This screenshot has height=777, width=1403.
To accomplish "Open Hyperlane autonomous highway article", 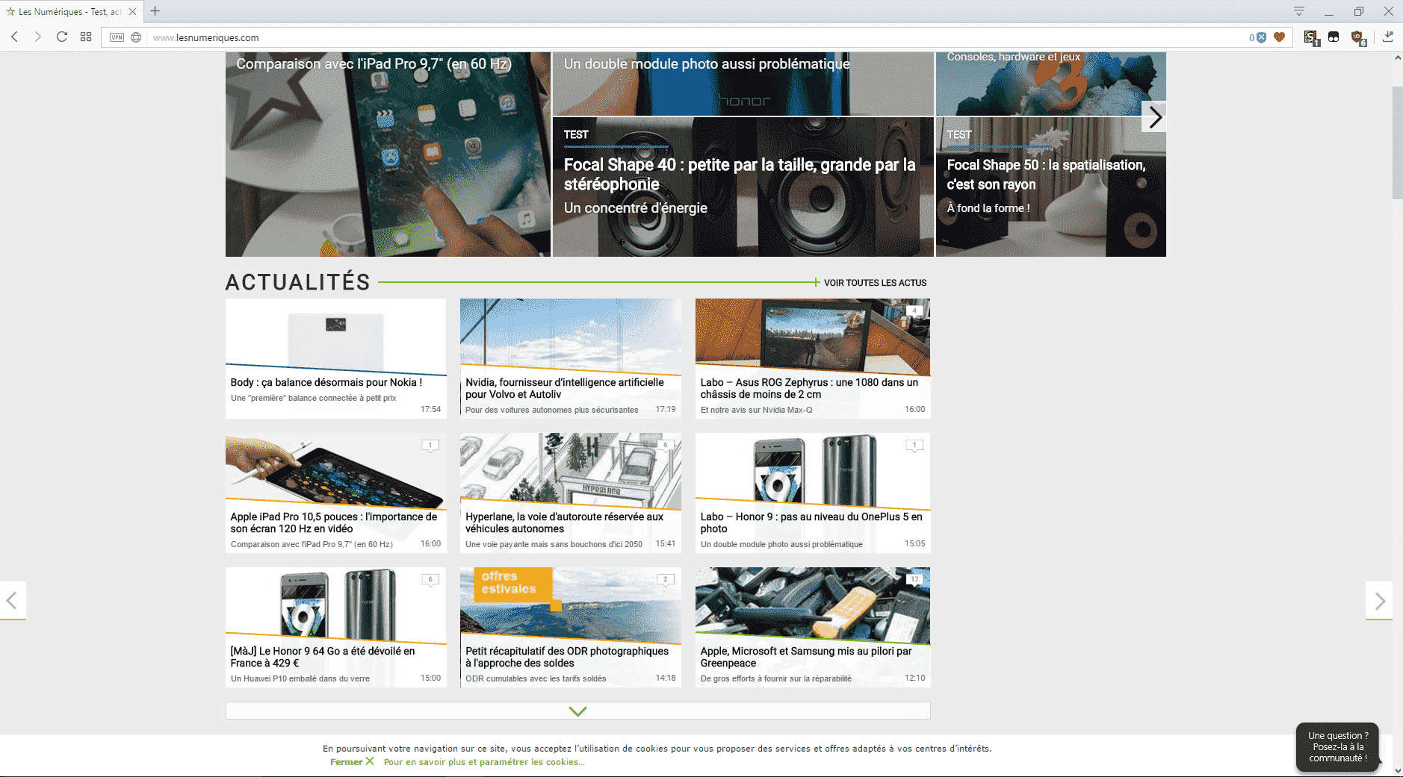I will pos(571,493).
